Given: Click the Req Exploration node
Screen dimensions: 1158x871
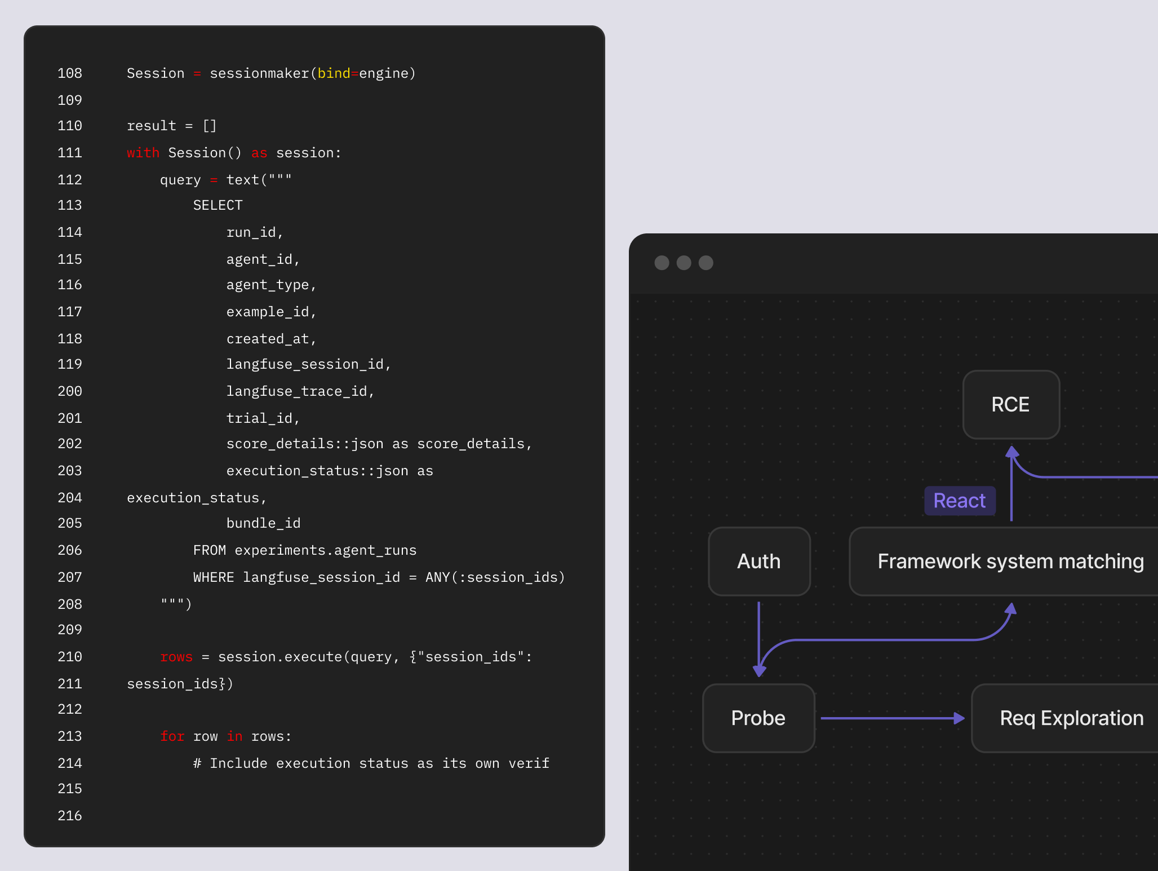Looking at the screenshot, I should [1071, 718].
